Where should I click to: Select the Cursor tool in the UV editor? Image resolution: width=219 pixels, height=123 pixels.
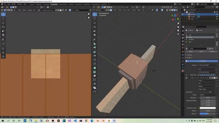click(x=3, y=18)
